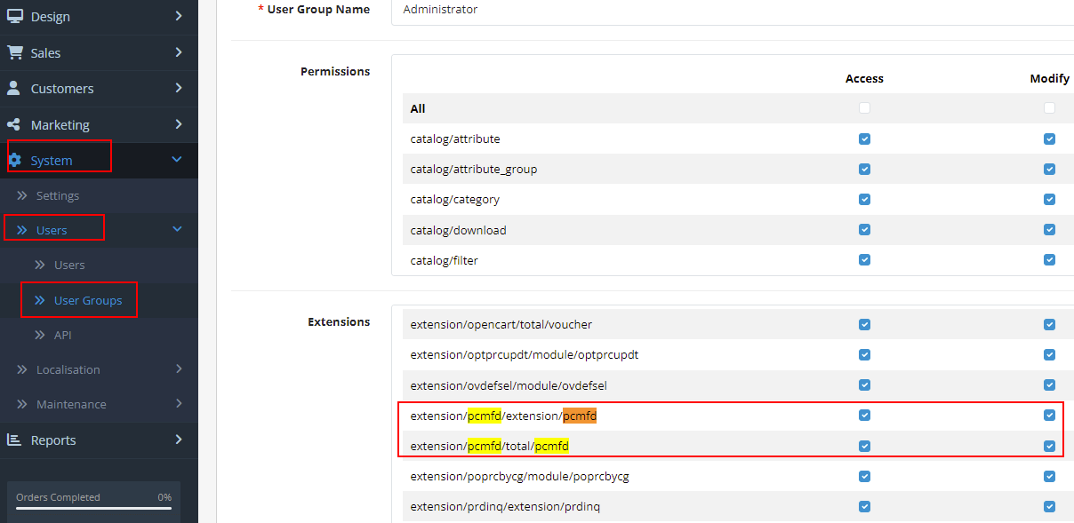The height and width of the screenshot is (523, 1074).
Task: Open the Settings menu item
Action: coord(58,195)
